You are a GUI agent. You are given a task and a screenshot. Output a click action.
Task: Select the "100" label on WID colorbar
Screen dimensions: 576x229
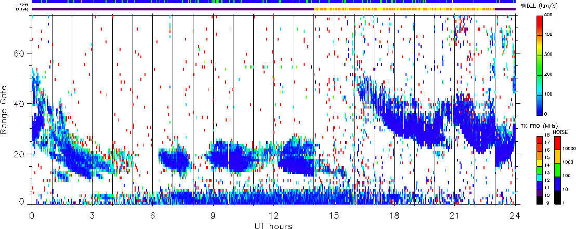pyautogui.click(x=549, y=95)
